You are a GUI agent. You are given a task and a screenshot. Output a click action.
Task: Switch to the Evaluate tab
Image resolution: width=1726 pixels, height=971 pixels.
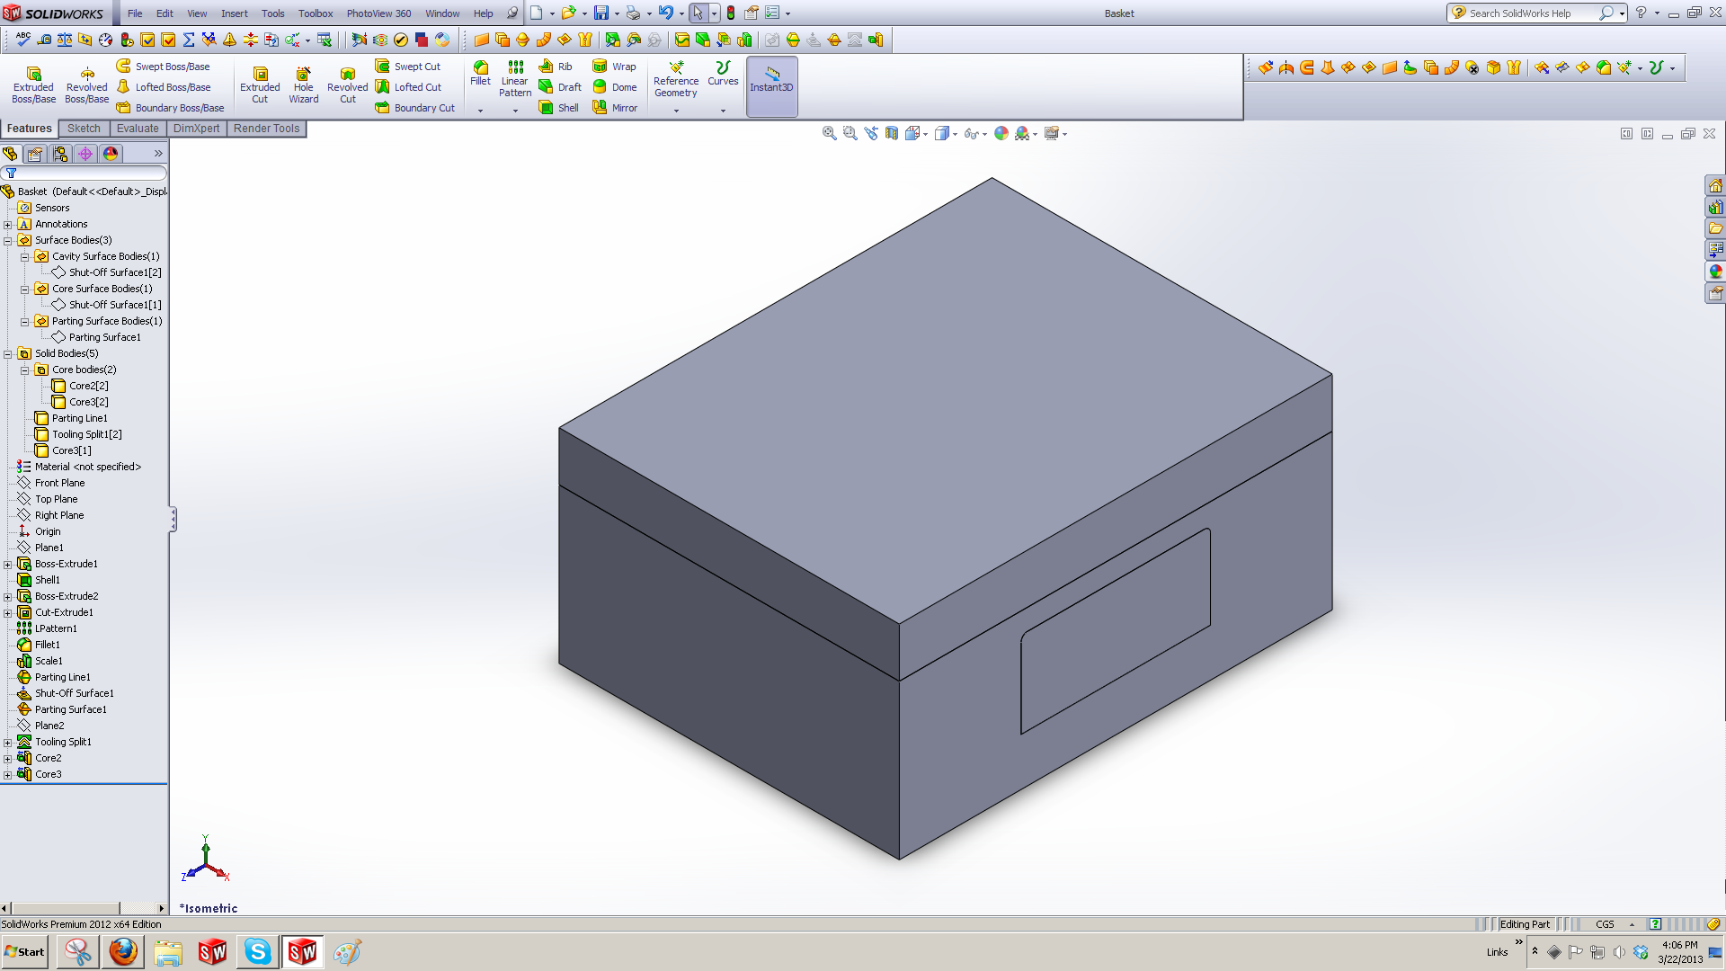click(x=137, y=129)
